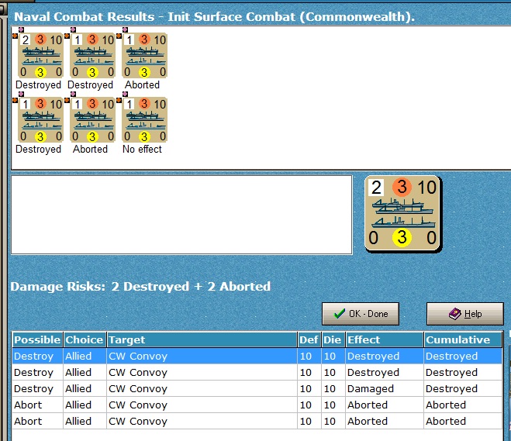Select top-row middle convoy counter marked Destroyed
511x441 pixels.
[x=92, y=55]
